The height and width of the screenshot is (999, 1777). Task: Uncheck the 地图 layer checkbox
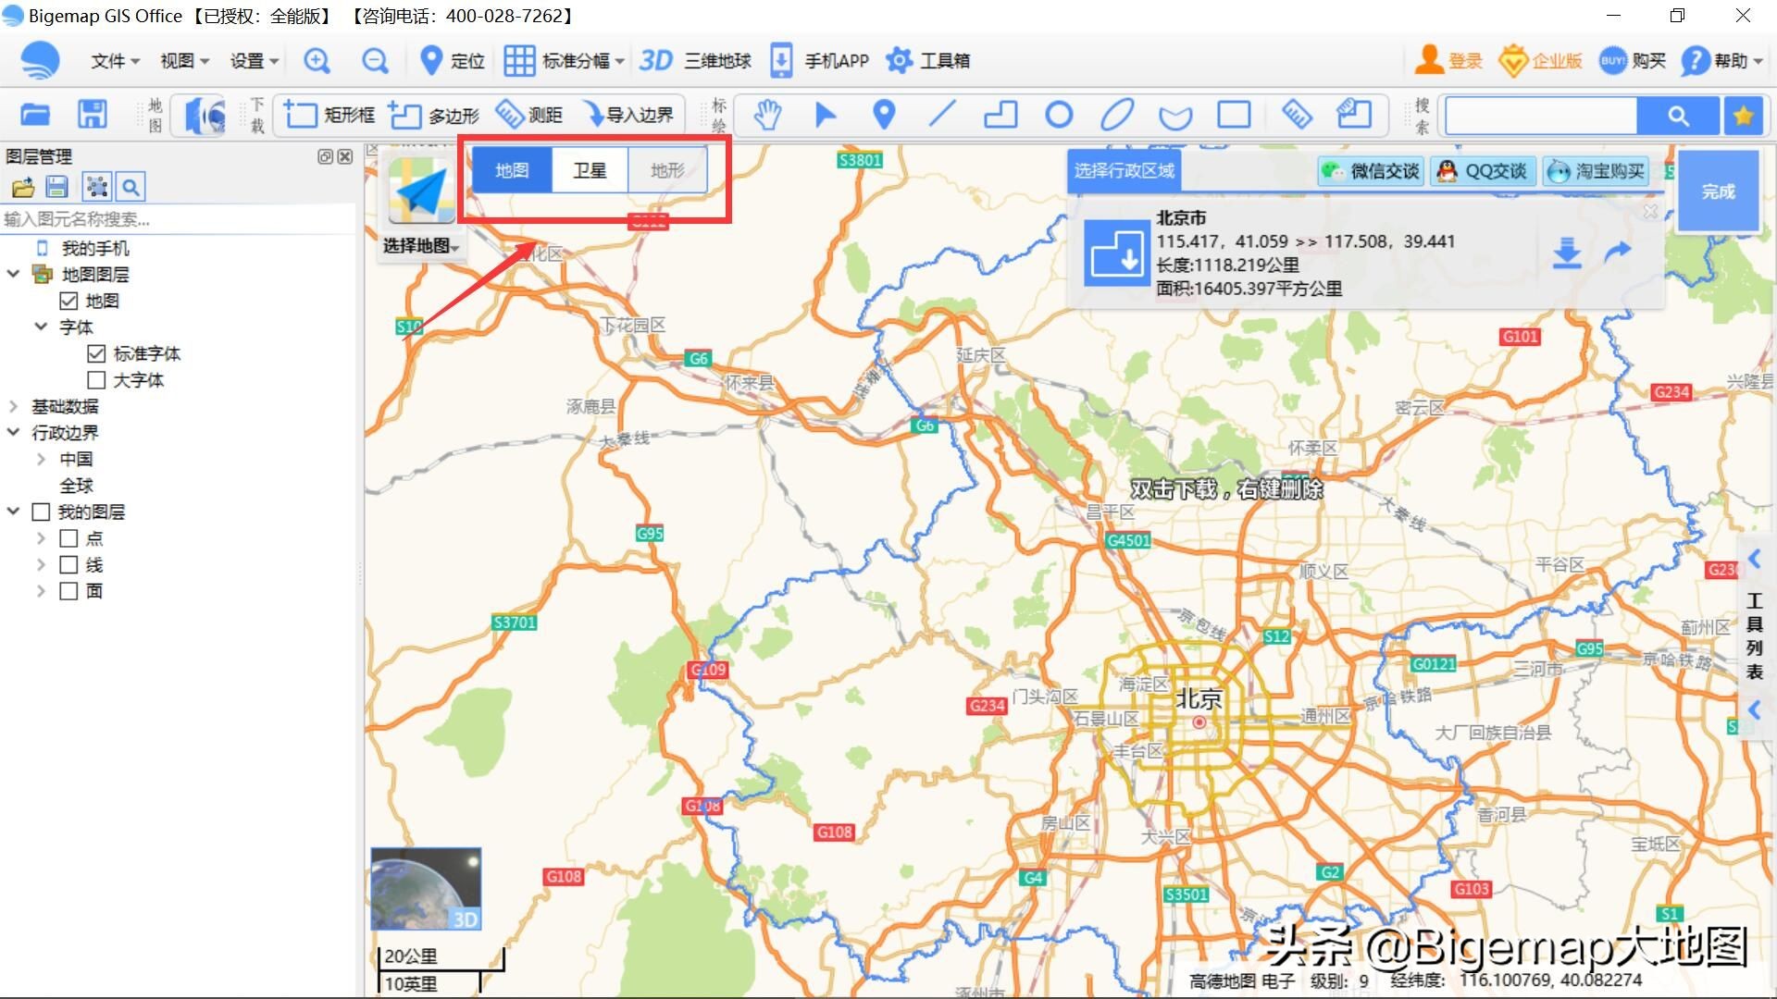68,301
